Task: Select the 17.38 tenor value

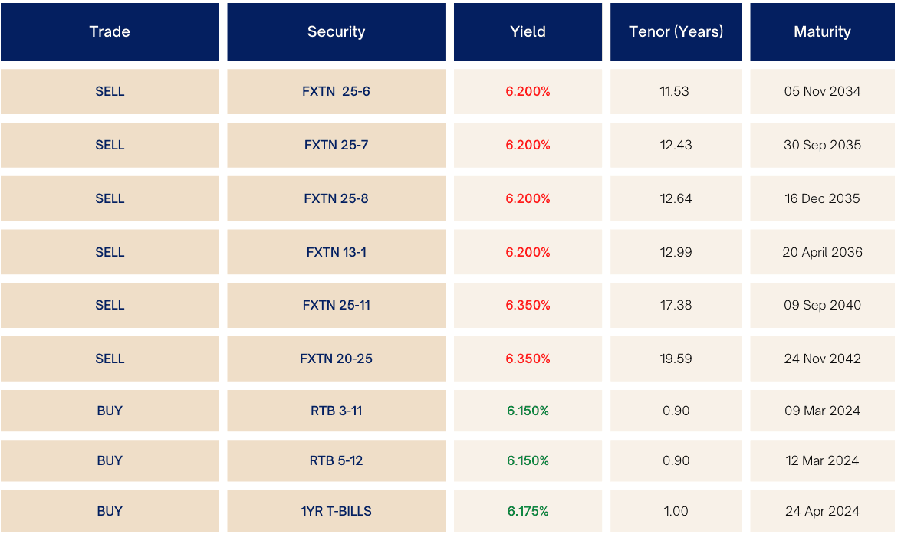Action: (x=676, y=305)
